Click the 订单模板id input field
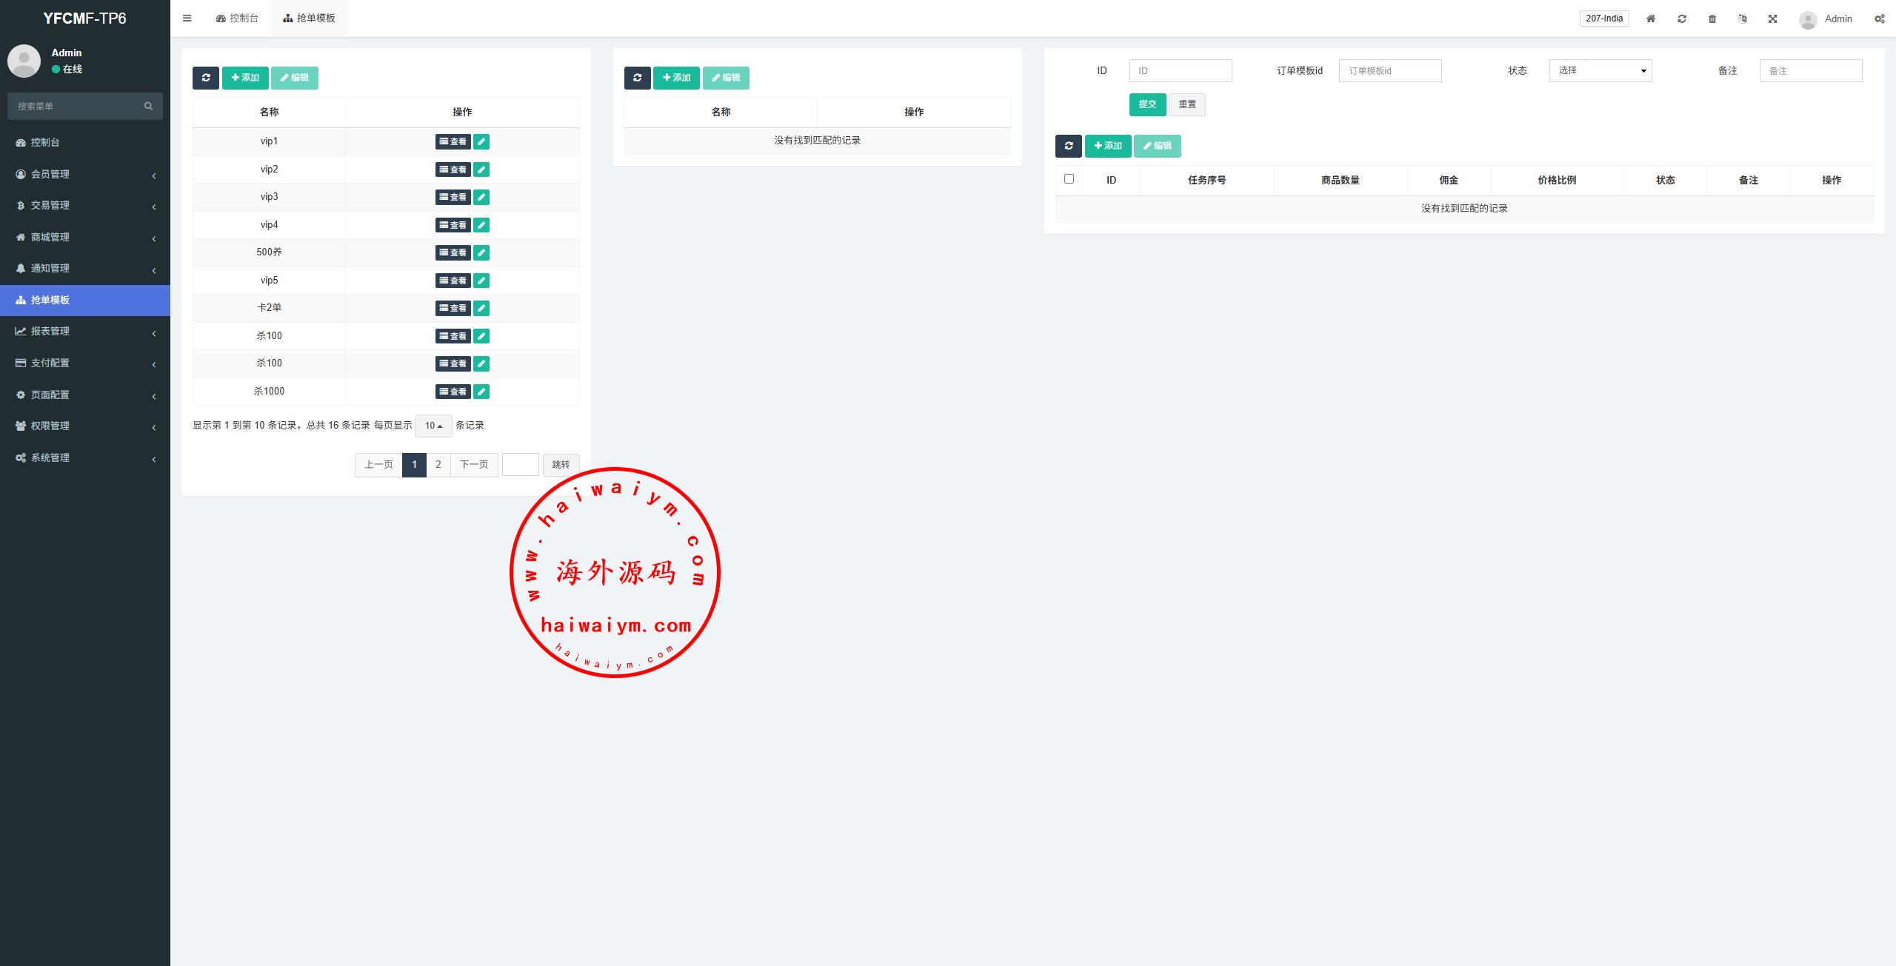The width and height of the screenshot is (1896, 966). pyautogui.click(x=1389, y=70)
